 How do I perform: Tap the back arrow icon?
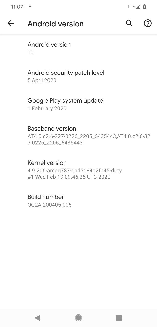(x=10, y=24)
